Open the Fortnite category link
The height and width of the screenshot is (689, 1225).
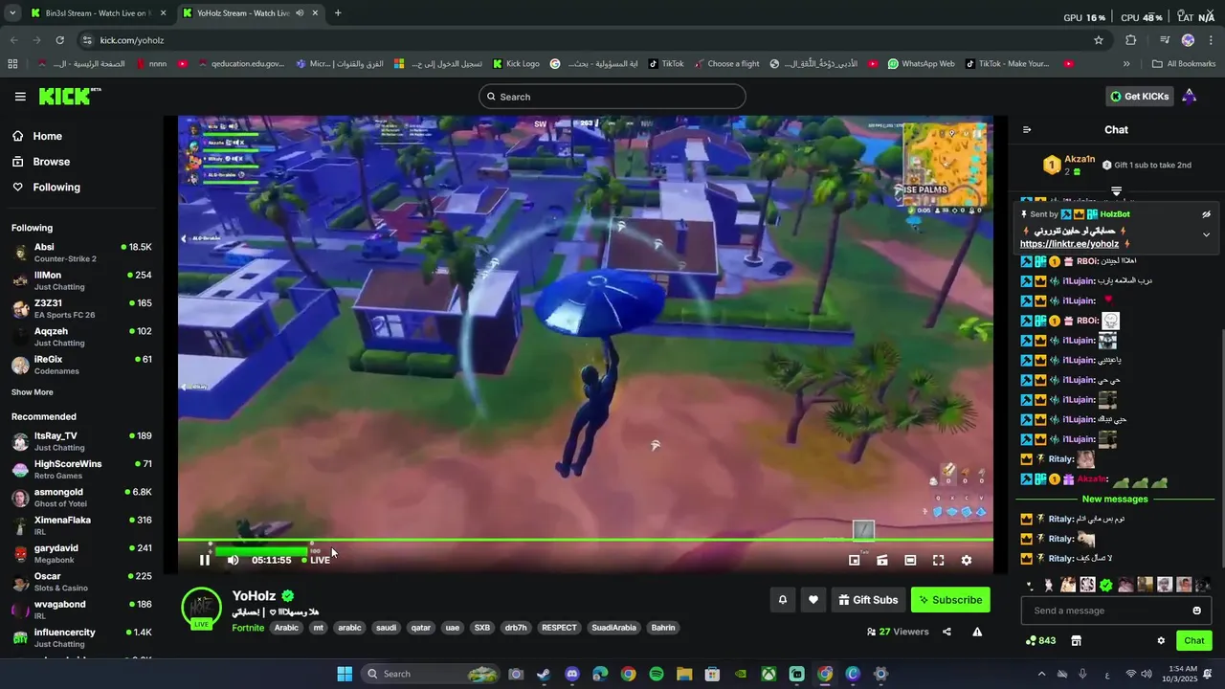[x=248, y=628]
